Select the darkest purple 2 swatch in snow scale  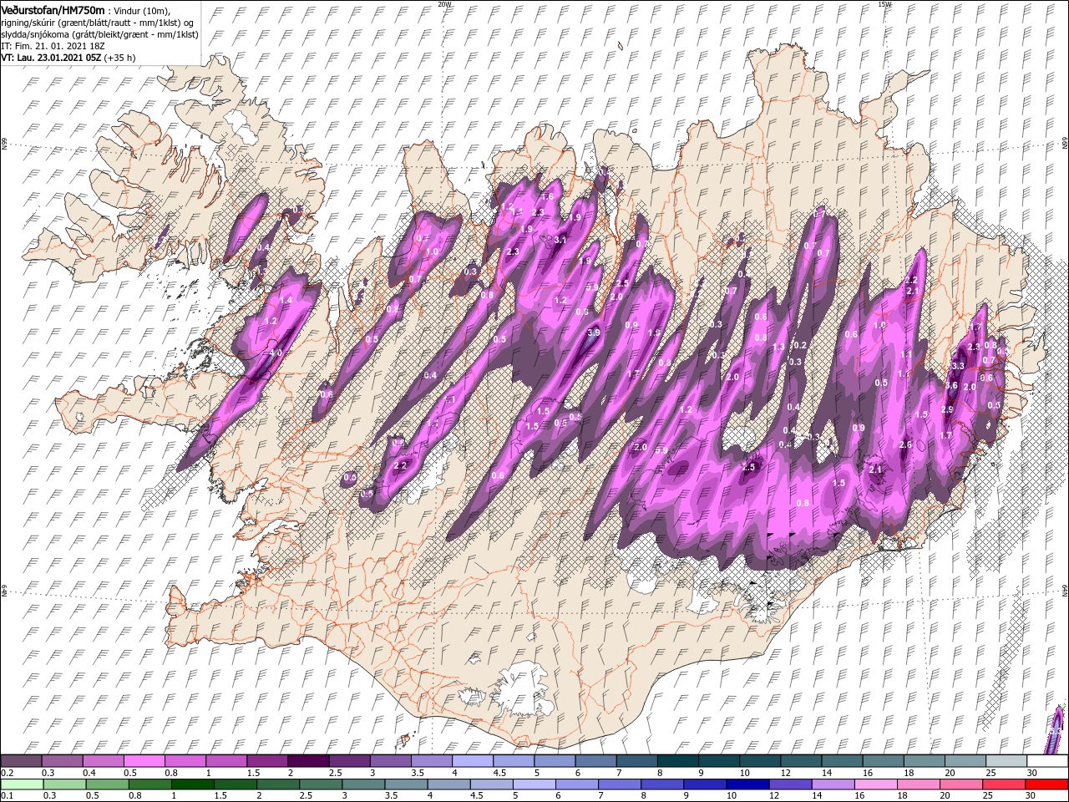(307, 761)
